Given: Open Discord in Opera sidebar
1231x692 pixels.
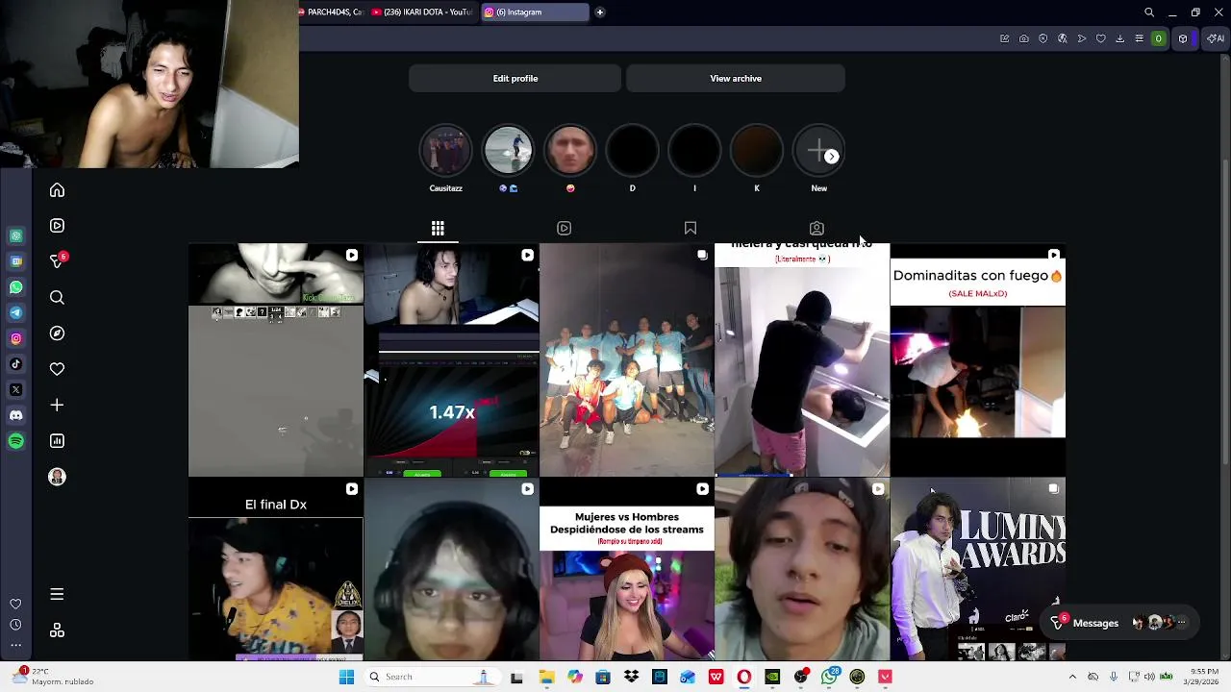Looking at the screenshot, I should (x=15, y=415).
